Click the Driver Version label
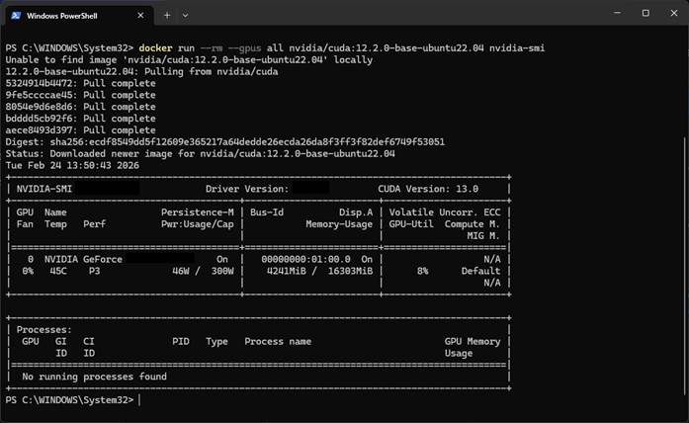This screenshot has width=689, height=423. [x=247, y=188]
